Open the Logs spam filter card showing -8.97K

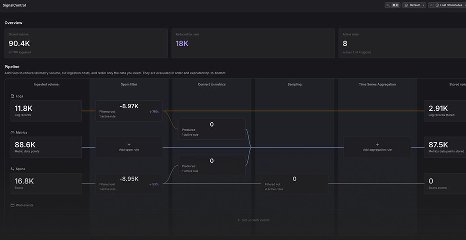[129, 111]
